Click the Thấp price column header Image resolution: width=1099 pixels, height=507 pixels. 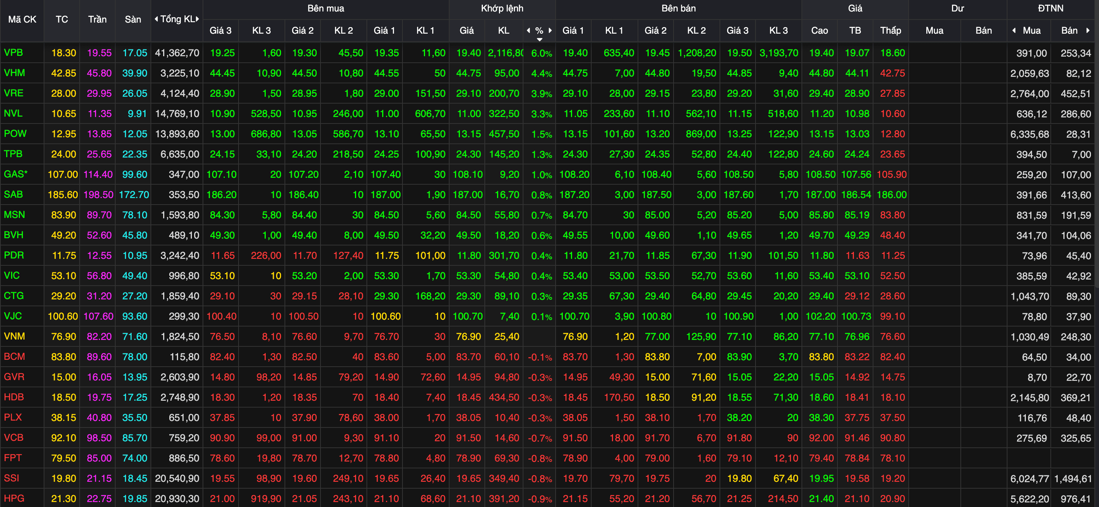click(x=891, y=31)
